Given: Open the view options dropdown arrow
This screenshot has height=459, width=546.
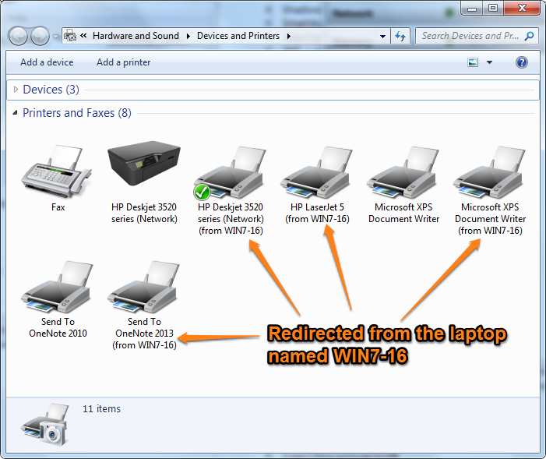Looking at the screenshot, I should tap(490, 62).
